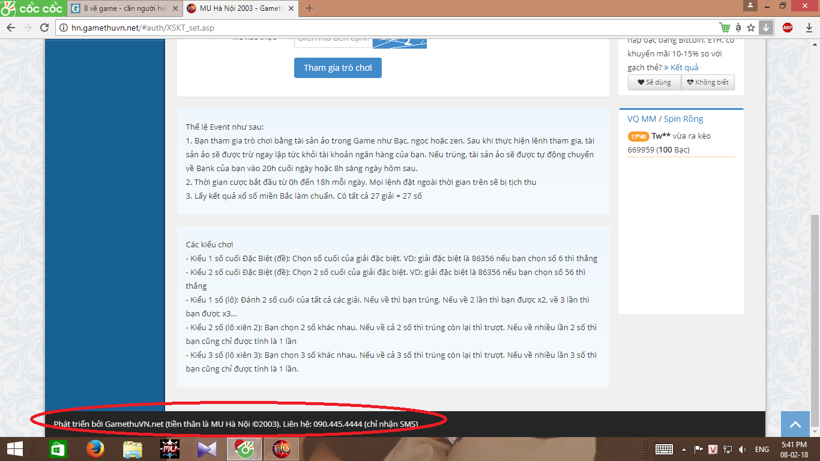The image size is (820, 461).
Task: Click the 'Tham gia trò chơi' button
Action: (338, 68)
